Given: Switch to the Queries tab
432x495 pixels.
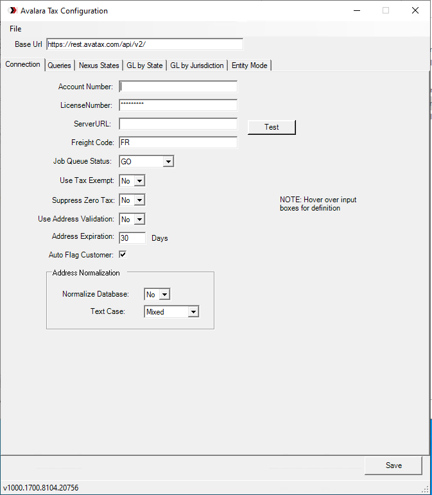Looking at the screenshot, I should pos(59,65).
